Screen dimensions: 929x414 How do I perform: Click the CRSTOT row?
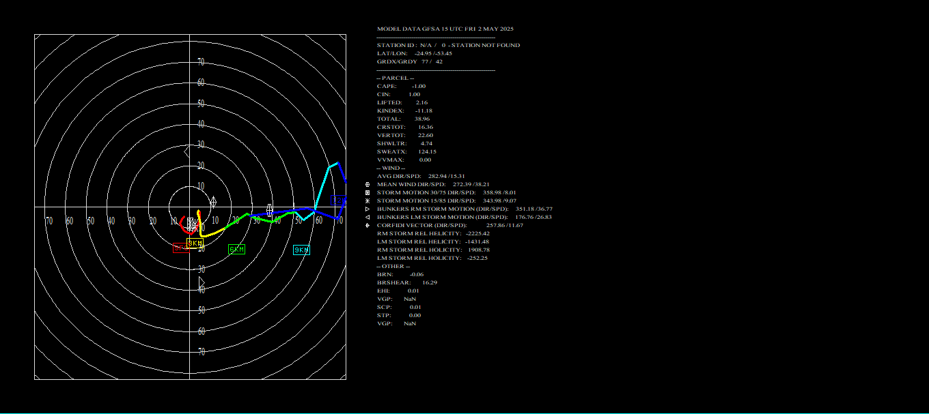click(405, 127)
